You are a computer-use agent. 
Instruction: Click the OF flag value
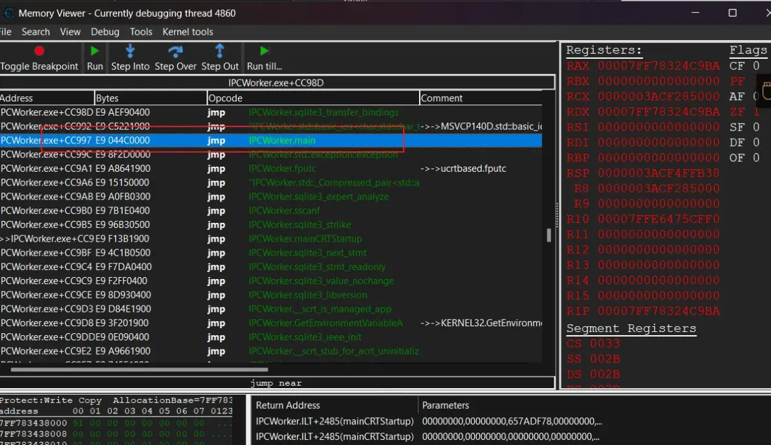[756, 158]
